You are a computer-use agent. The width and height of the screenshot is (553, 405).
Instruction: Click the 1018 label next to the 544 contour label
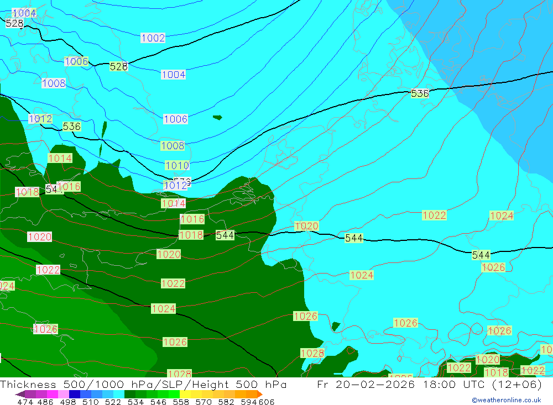(191, 235)
